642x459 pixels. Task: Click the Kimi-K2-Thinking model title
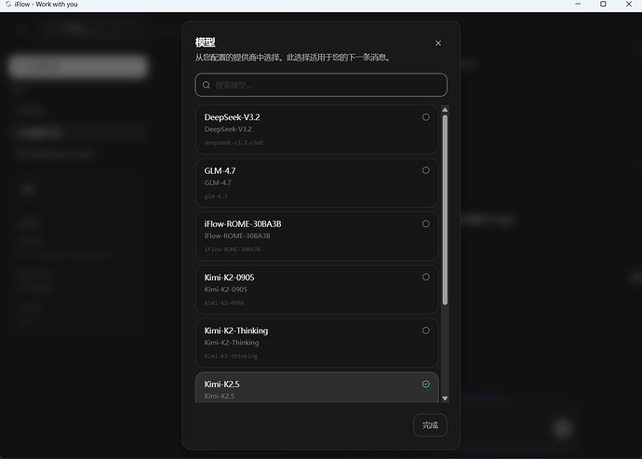click(235, 331)
